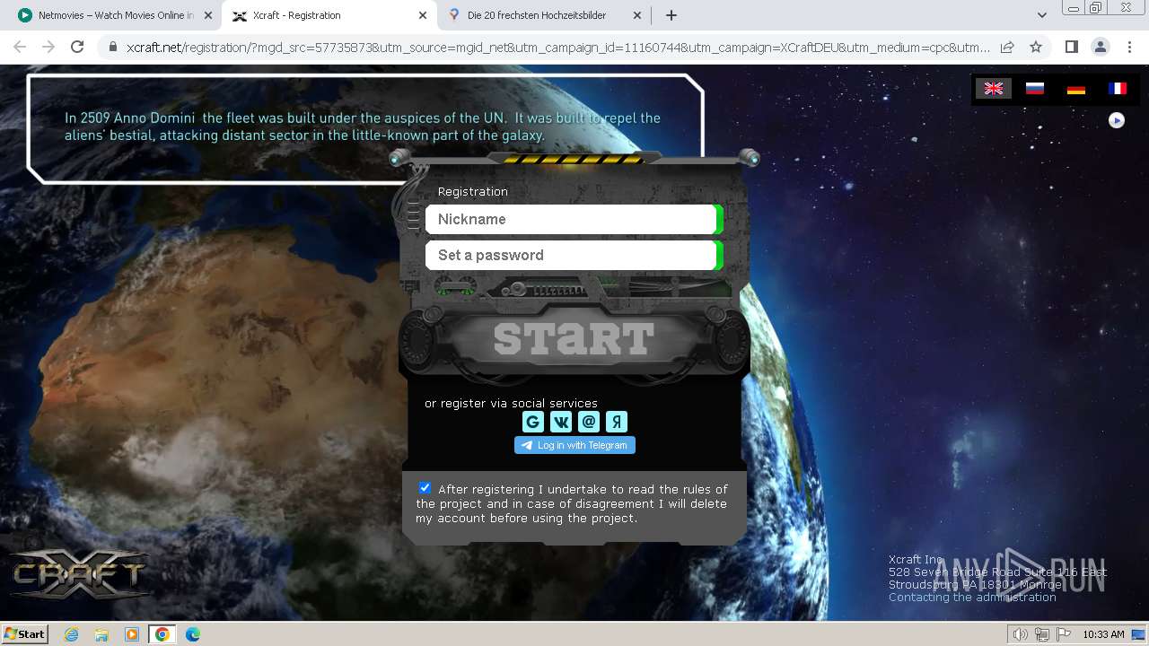This screenshot has width=1149, height=646.
Task: Log in with Telegram button
Action: pyautogui.click(x=574, y=445)
